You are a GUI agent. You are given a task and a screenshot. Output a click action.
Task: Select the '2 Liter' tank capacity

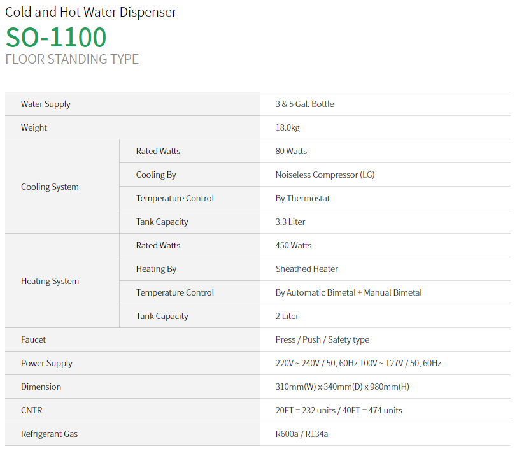tap(287, 316)
